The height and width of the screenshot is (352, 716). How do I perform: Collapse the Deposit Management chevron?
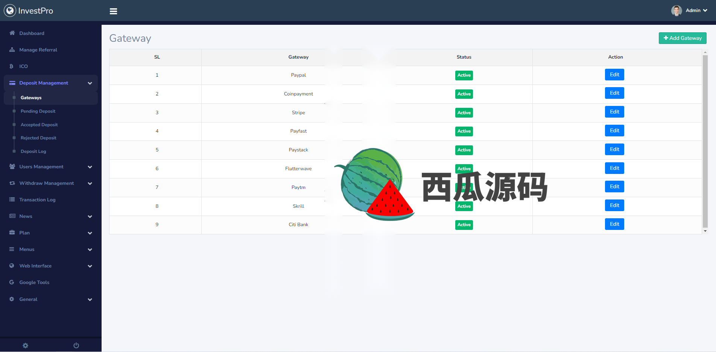pyautogui.click(x=90, y=83)
